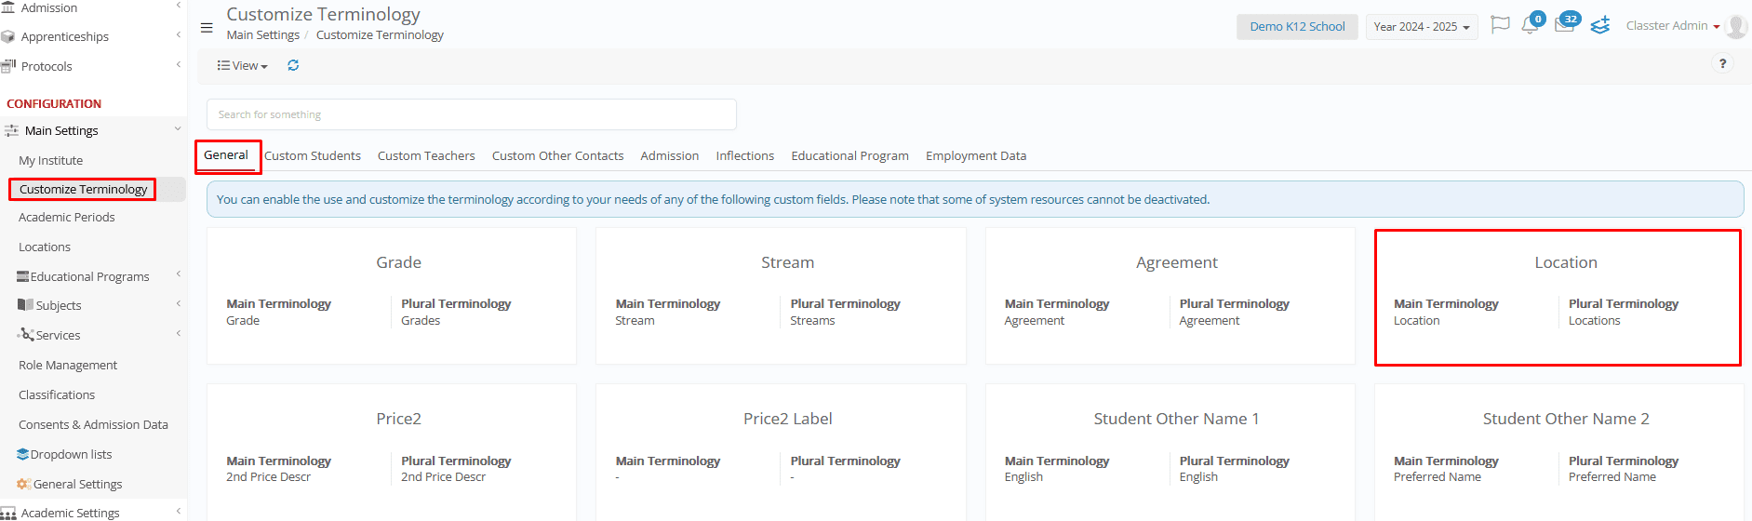
Task: Click the hamburger menu icon
Action: pyautogui.click(x=207, y=27)
